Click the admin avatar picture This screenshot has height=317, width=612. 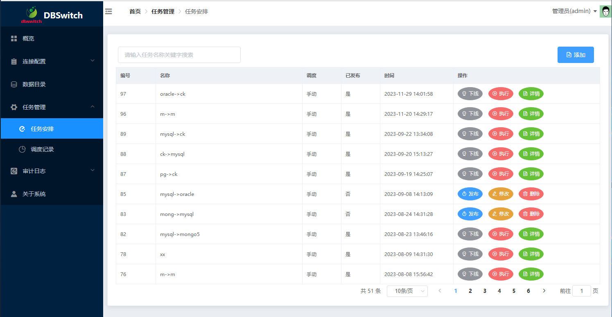click(605, 11)
